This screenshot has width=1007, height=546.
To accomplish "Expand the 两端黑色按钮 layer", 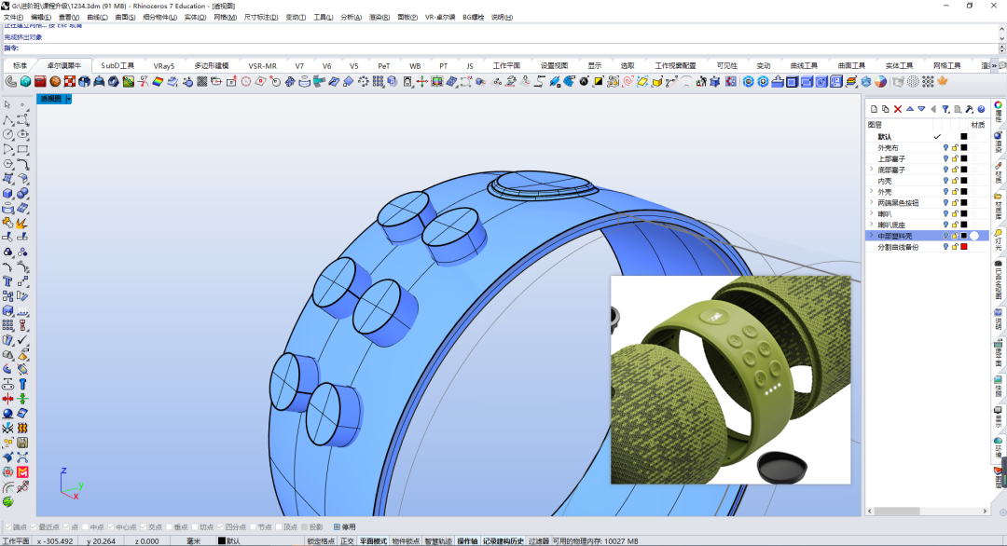I will [x=872, y=203].
